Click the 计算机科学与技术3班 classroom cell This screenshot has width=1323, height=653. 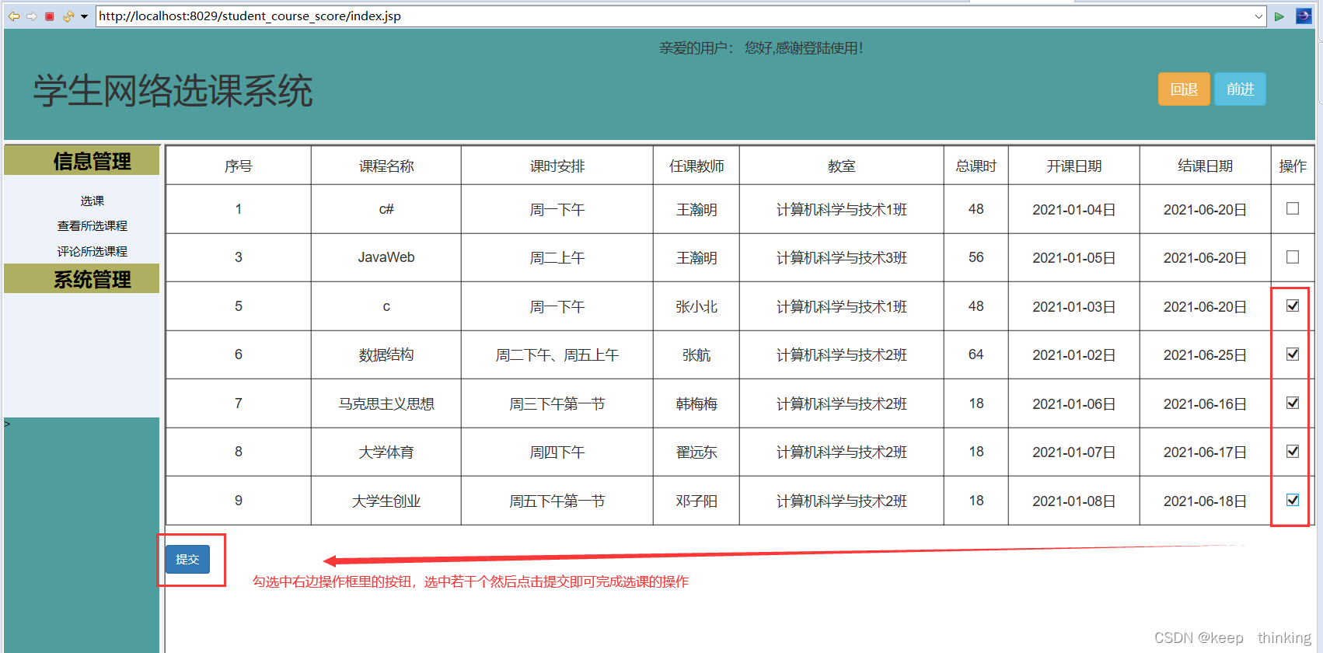tap(842, 257)
